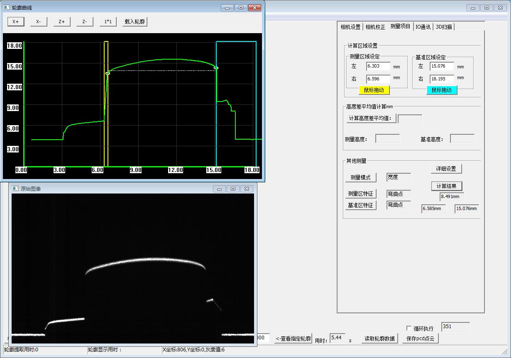Image resolution: width=511 pixels, height=358 pixels.
Task: Save point cloud with 保存pcd点云
Action: [420, 339]
